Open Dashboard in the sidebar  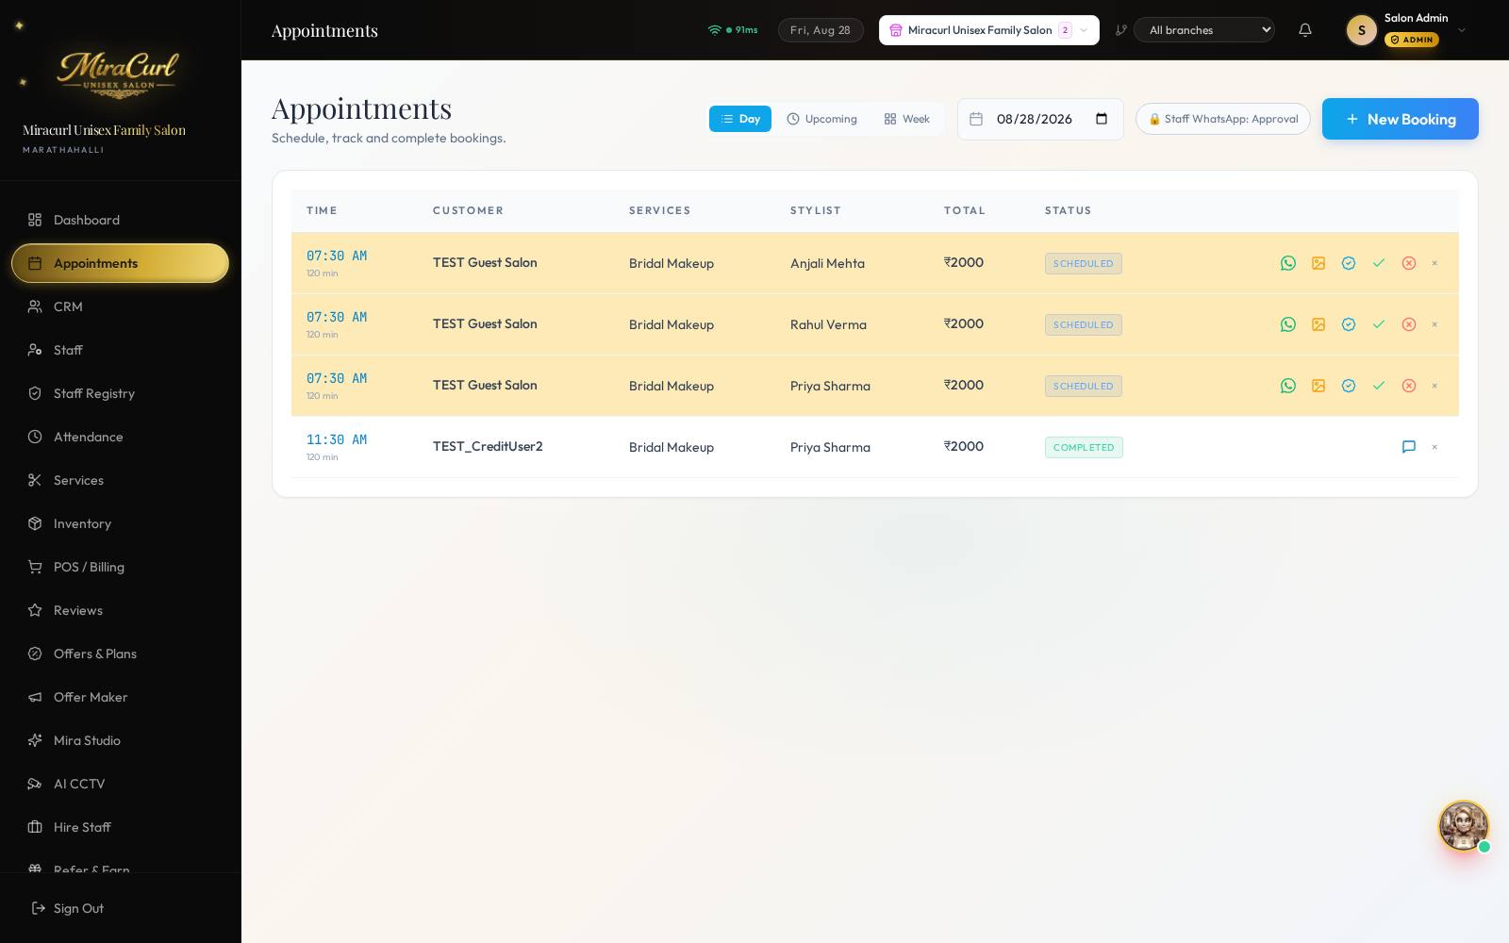click(120, 220)
